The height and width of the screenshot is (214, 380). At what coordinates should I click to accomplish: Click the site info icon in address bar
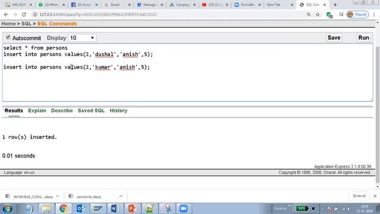pyautogui.click(x=35, y=14)
